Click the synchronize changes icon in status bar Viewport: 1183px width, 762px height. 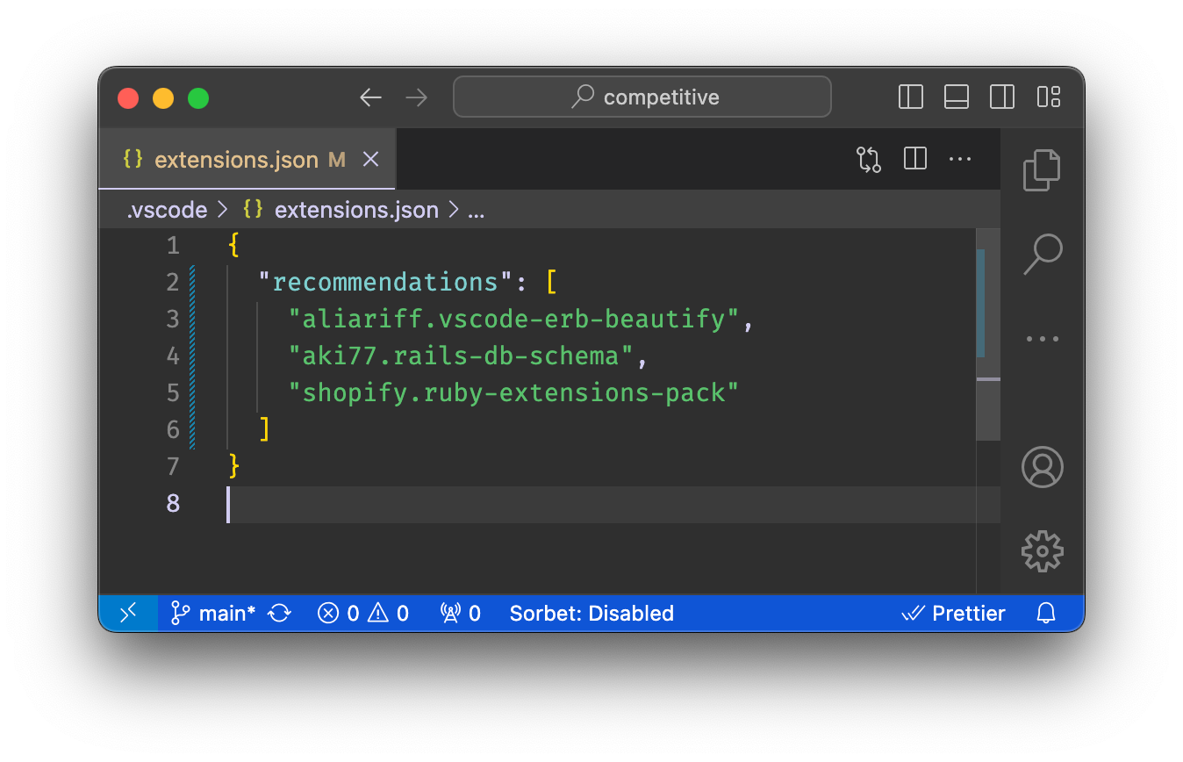pyautogui.click(x=279, y=613)
